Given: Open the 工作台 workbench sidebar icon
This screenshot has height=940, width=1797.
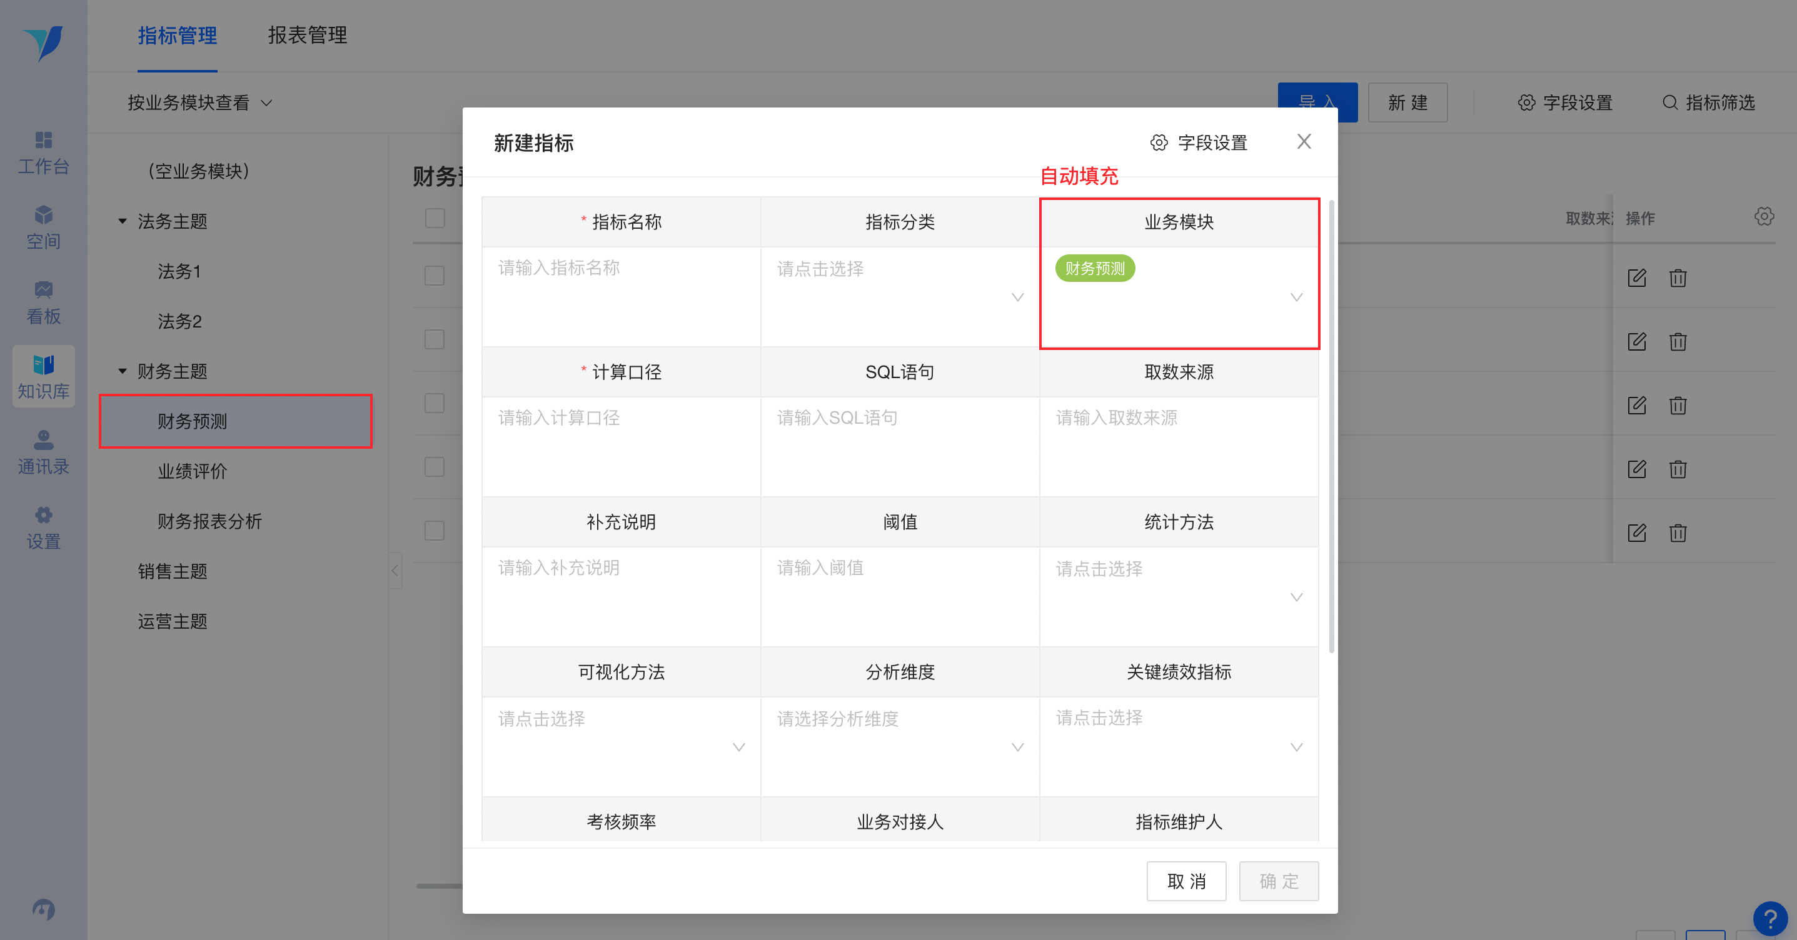Looking at the screenshot, I should pos(43,152).
